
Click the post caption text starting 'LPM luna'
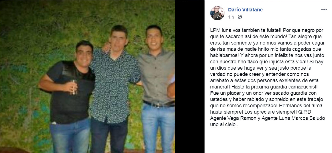coord(268,77)
